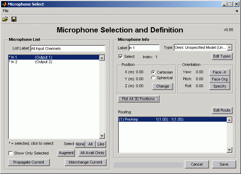241x174 pixels.
Task: Maximize the Microphone Select window
Action: click(x=230, y=4)
